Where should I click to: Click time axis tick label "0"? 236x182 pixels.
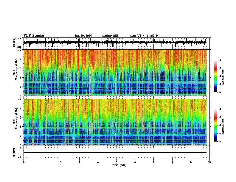coord(24,162)
